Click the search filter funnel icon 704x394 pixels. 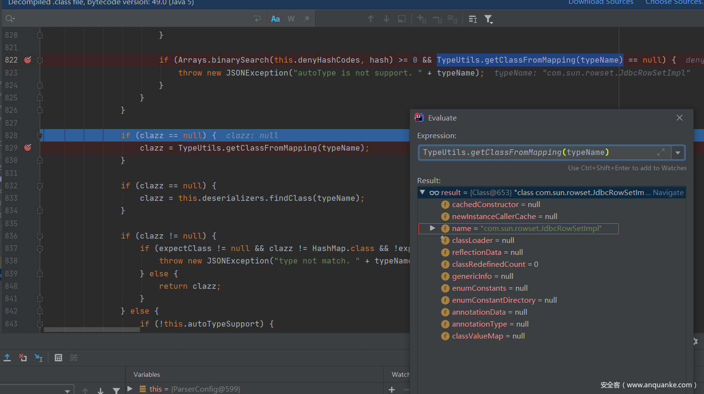coord(488,19)
